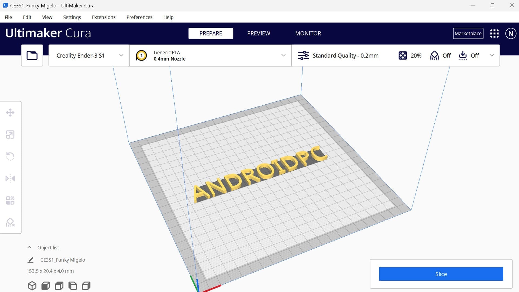Select the Support Blocker tool
Screen dimensions: 519x292
coord(10,222)
